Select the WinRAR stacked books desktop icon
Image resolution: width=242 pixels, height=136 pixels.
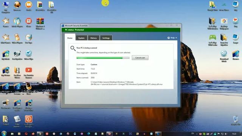click(40, 21)
